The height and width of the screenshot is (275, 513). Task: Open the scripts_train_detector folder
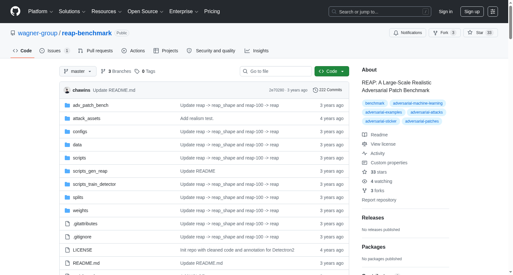[94, 184]
